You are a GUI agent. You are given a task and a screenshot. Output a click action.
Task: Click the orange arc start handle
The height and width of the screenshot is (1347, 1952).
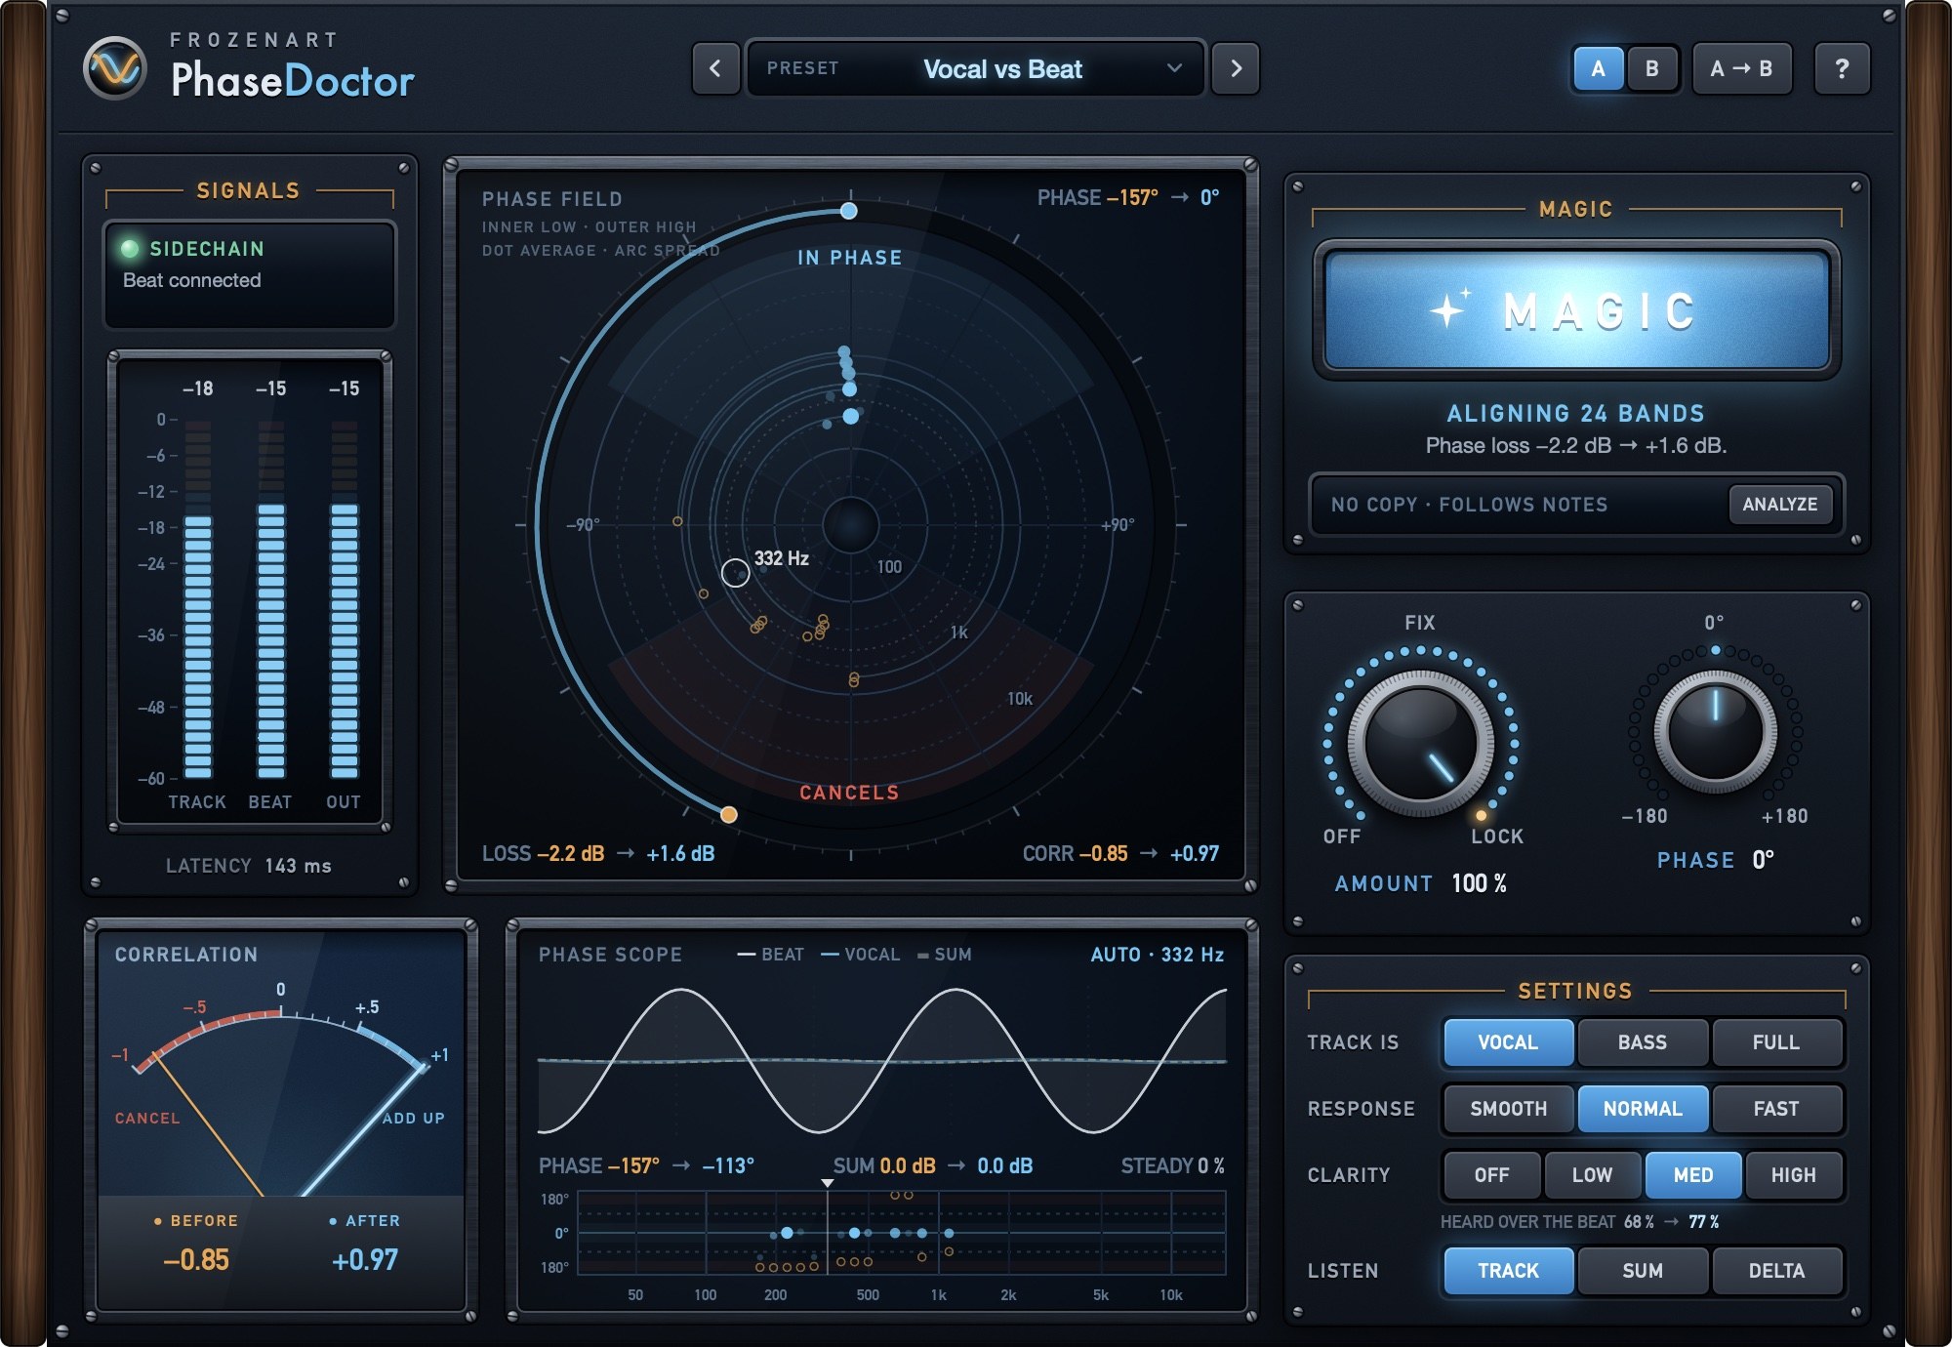(728, 814)
